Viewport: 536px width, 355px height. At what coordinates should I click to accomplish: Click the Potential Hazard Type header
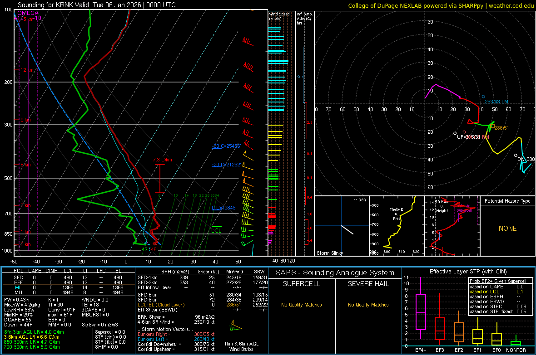[x=507, y=201]
